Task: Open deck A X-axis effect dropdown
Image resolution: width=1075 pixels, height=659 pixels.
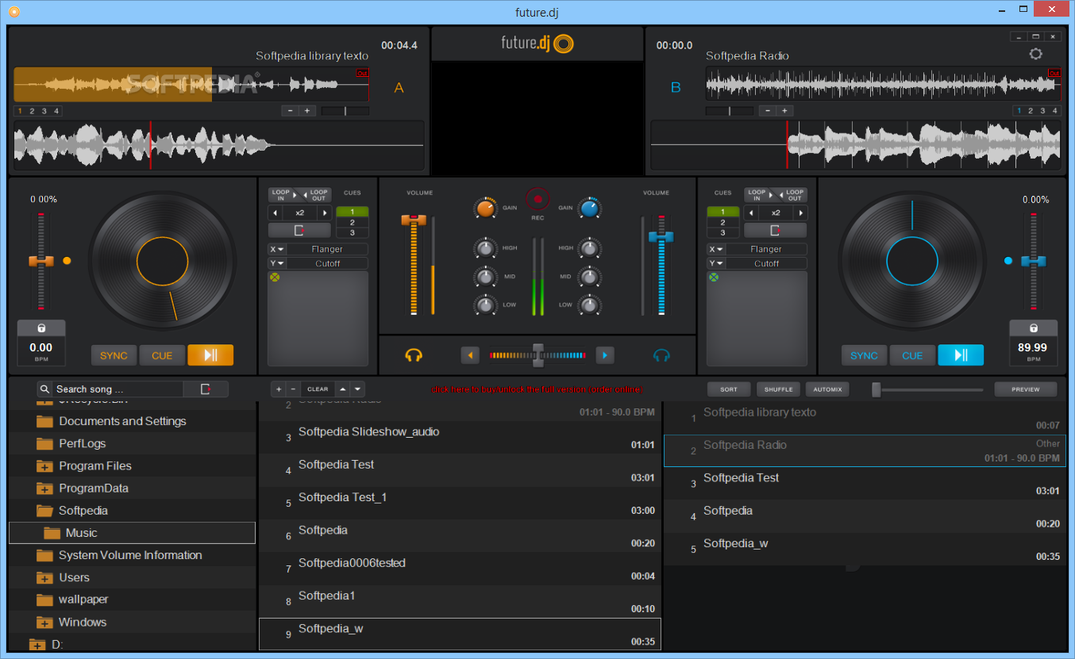Action: coord(277,249)
